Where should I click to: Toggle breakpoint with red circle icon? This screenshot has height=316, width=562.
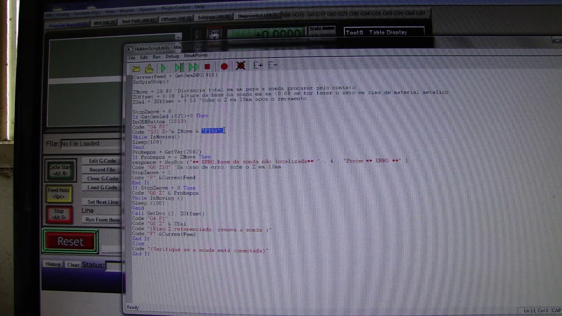(x=224, y=66)
